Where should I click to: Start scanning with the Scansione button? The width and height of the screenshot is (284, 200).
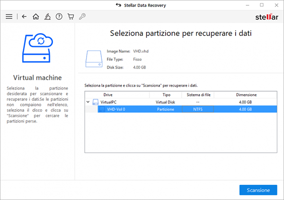pyautogui.click(x=258, y=190)
